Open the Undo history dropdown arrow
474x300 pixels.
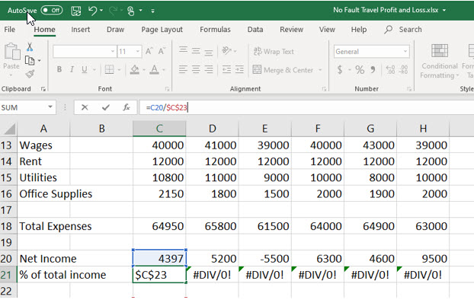[101, 11]
